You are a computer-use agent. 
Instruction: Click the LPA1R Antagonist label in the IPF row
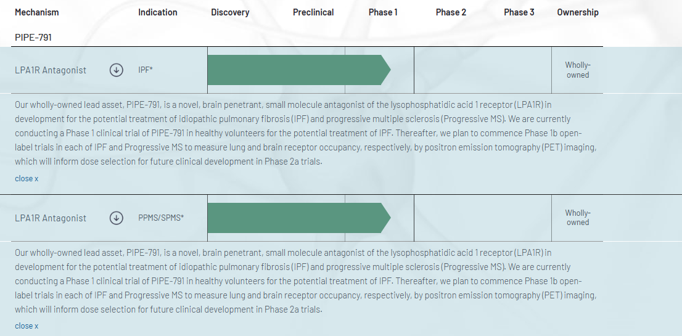tap(51, 70)
